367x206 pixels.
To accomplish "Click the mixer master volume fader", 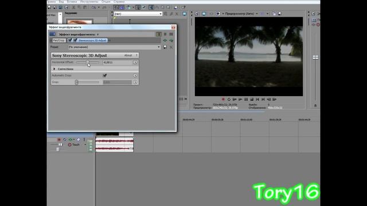I will [x=315, y=57].
